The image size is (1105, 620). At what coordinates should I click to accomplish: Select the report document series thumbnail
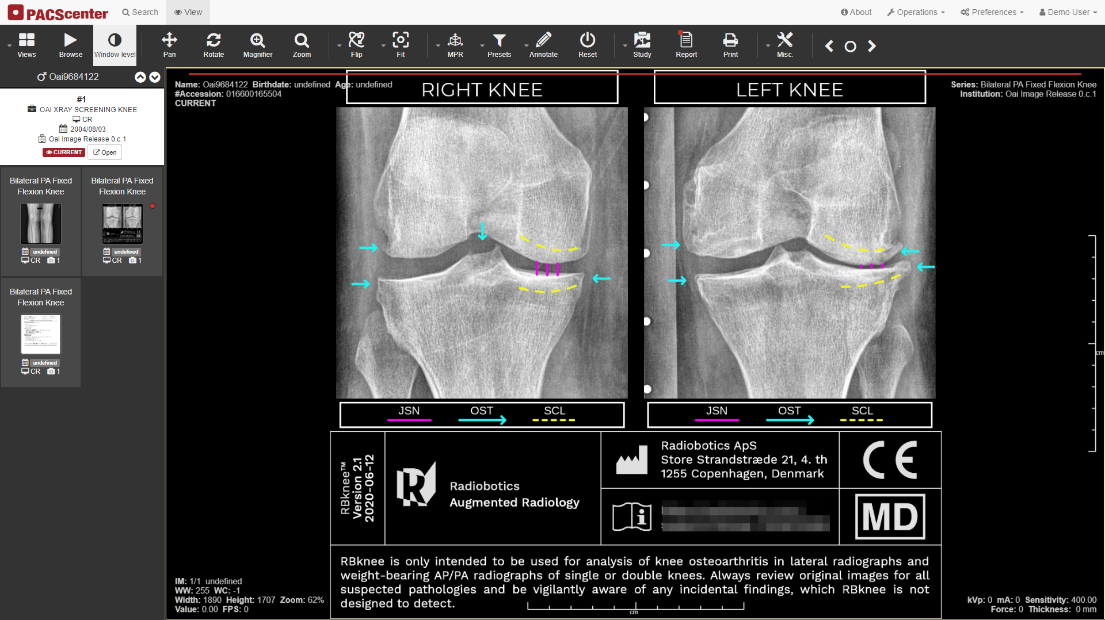click(41, 334)
